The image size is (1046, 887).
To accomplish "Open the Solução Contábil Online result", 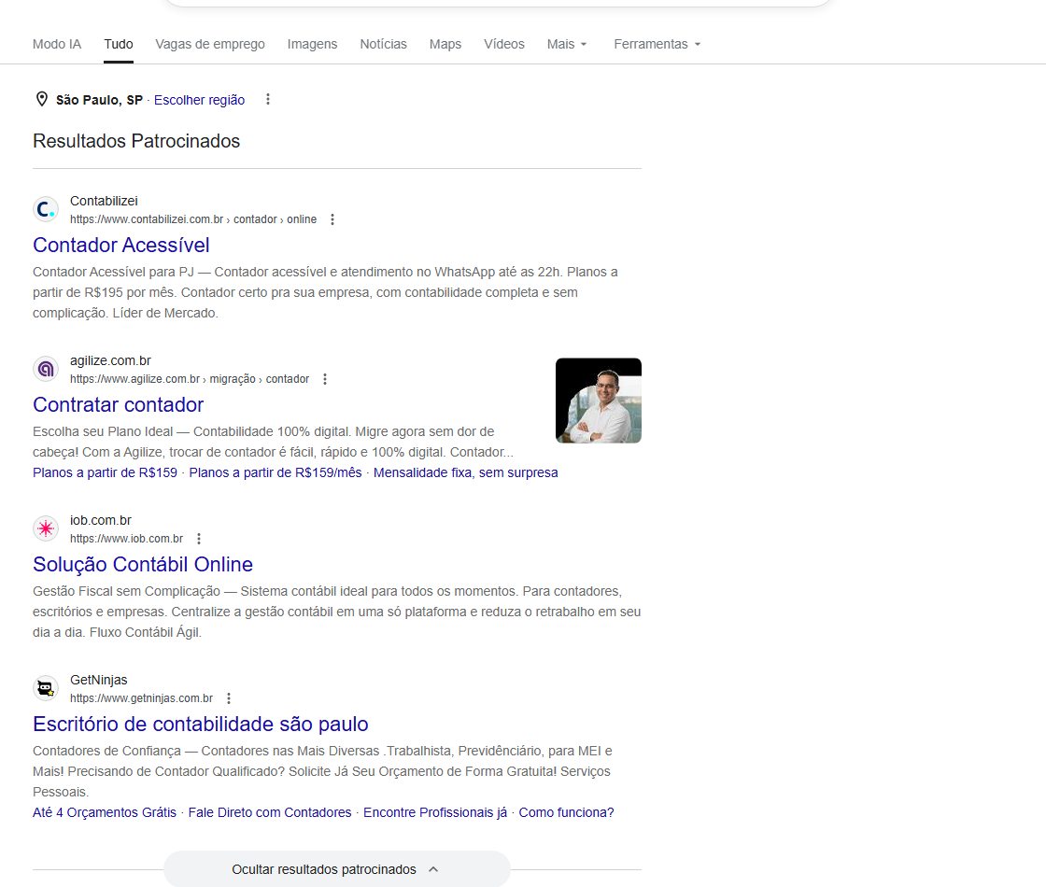I will pyautogui.click(x=143, y=564).
